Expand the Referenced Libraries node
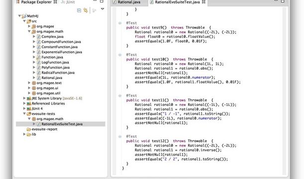304x179 pixels. [24, 103]
